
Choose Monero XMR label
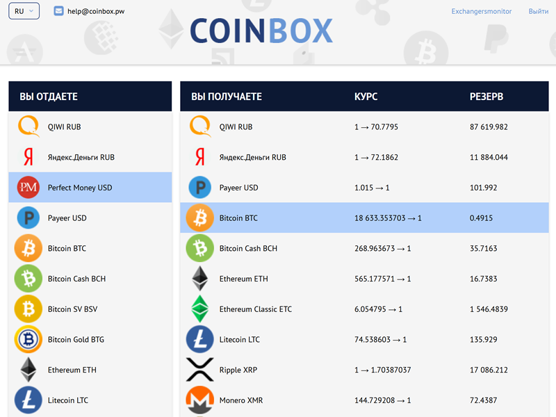click(241, 400)
